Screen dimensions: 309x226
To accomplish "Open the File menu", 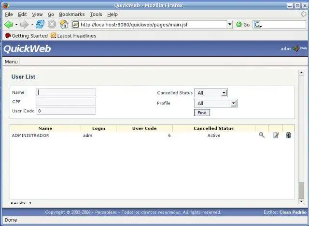I will coord(9,15).
